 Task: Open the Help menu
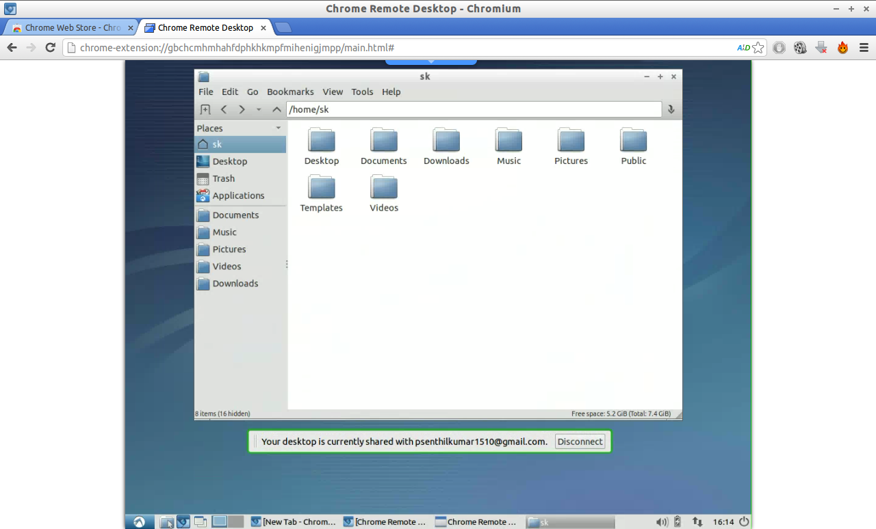pyautogui.click(x=391, y=92)
